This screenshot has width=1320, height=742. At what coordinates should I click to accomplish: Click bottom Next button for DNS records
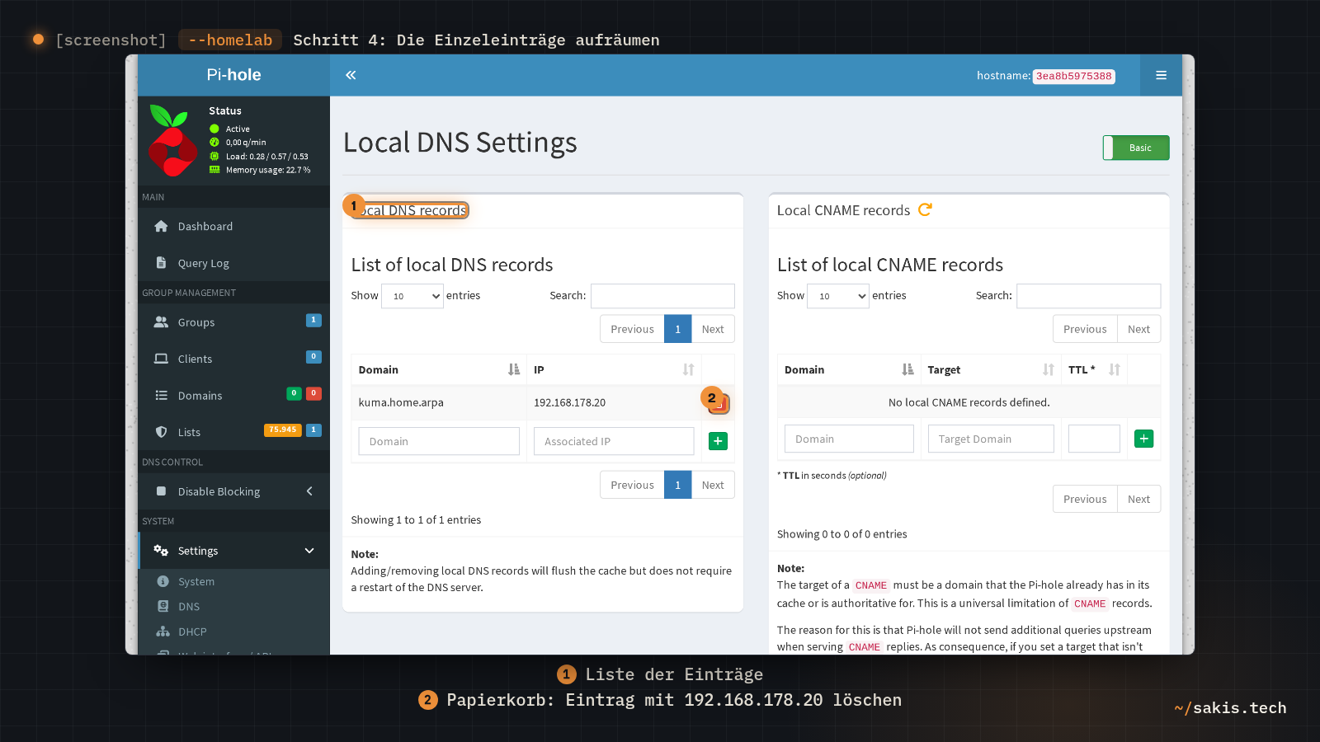pyautogui.click(x=713, y=485)
